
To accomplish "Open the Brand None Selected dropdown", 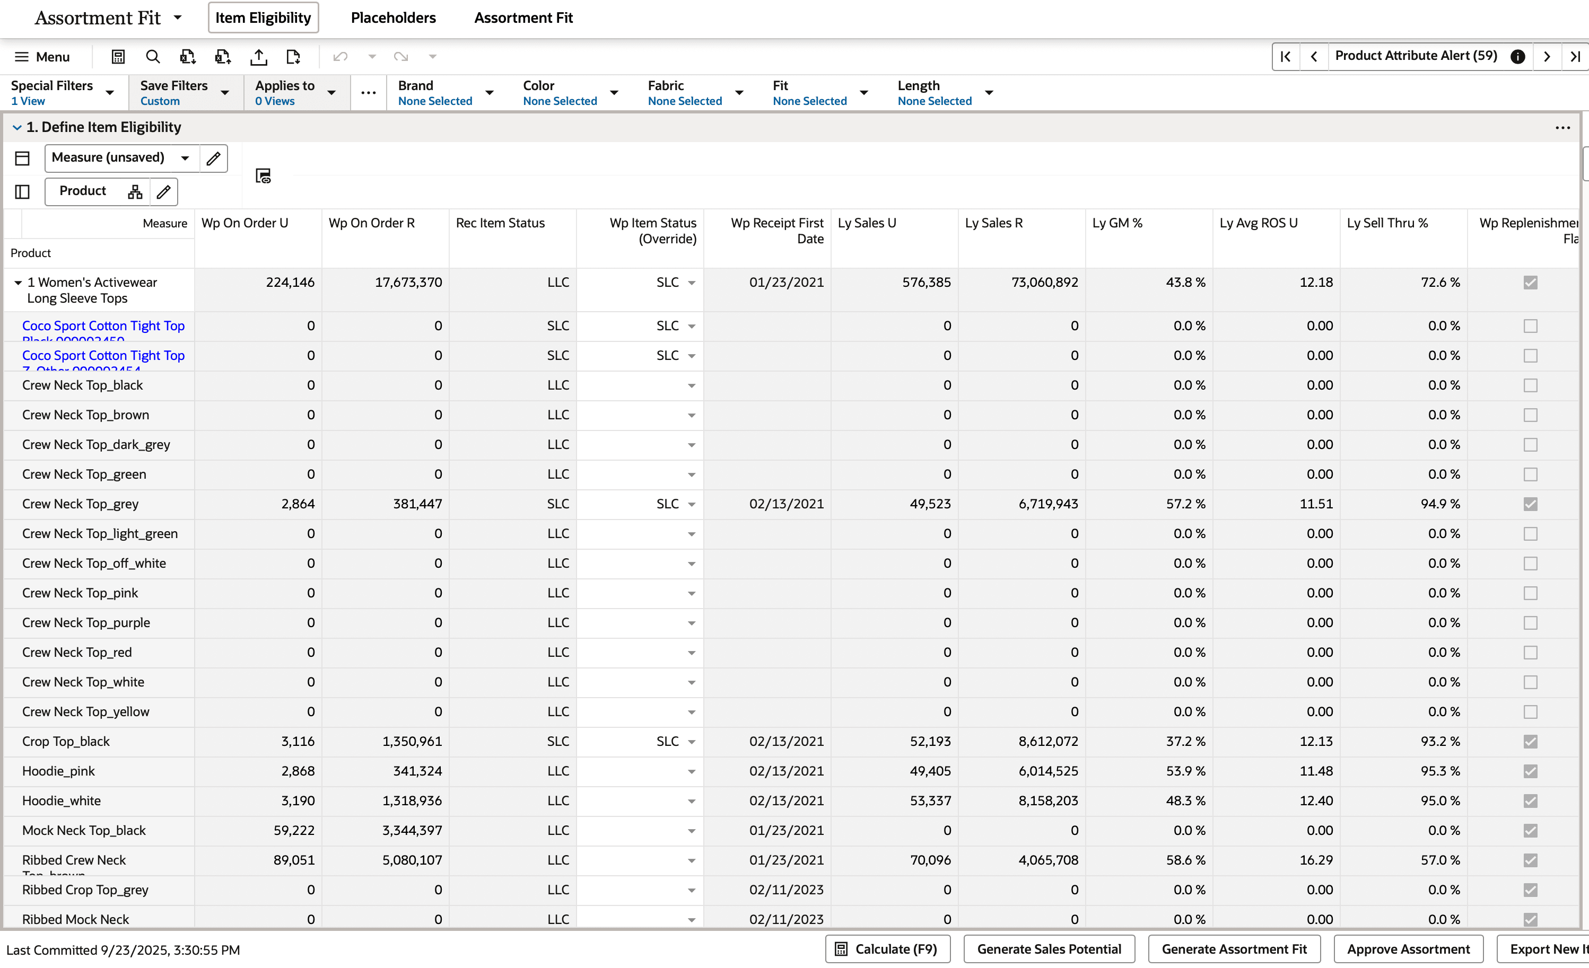I will 490,92.
